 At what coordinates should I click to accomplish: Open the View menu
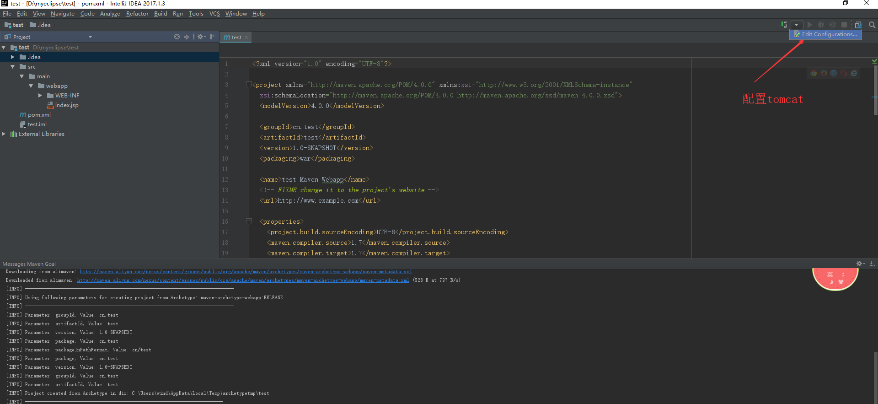point(39,14)
